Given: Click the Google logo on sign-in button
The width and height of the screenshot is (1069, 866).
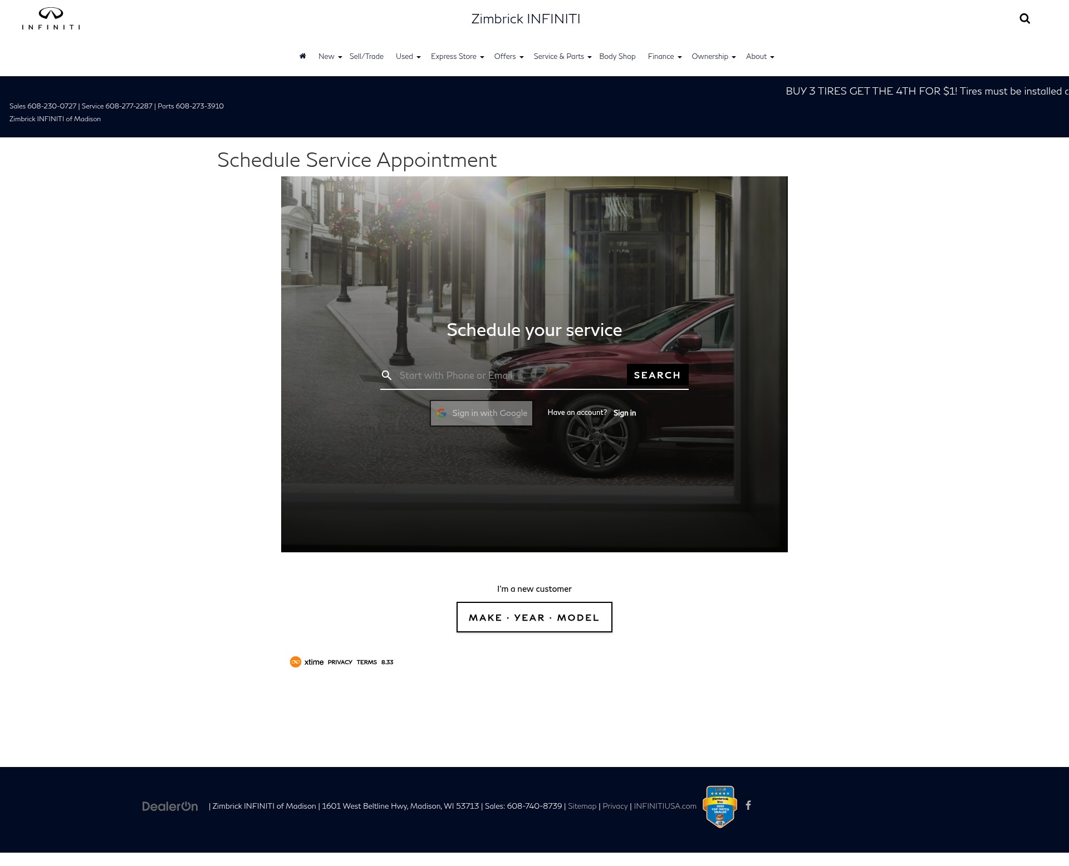Looking at the screenshot, I should (442, 413).
